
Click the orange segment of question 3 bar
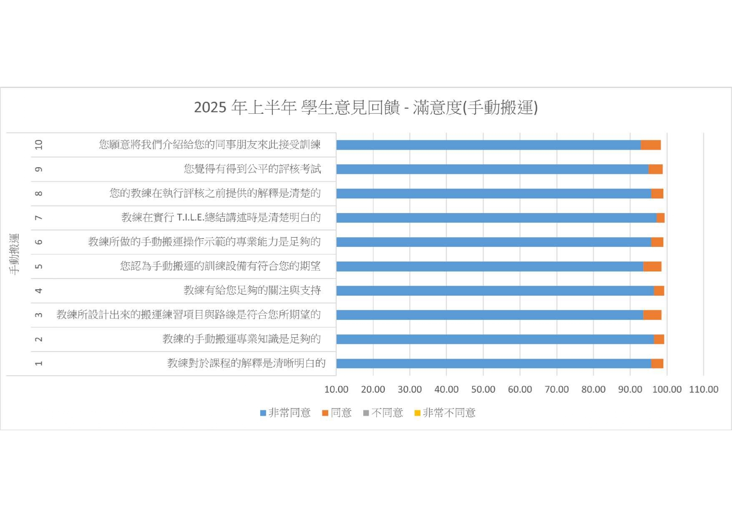652,315
